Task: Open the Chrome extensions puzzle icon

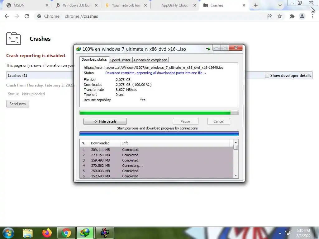Action: (292, 16)
